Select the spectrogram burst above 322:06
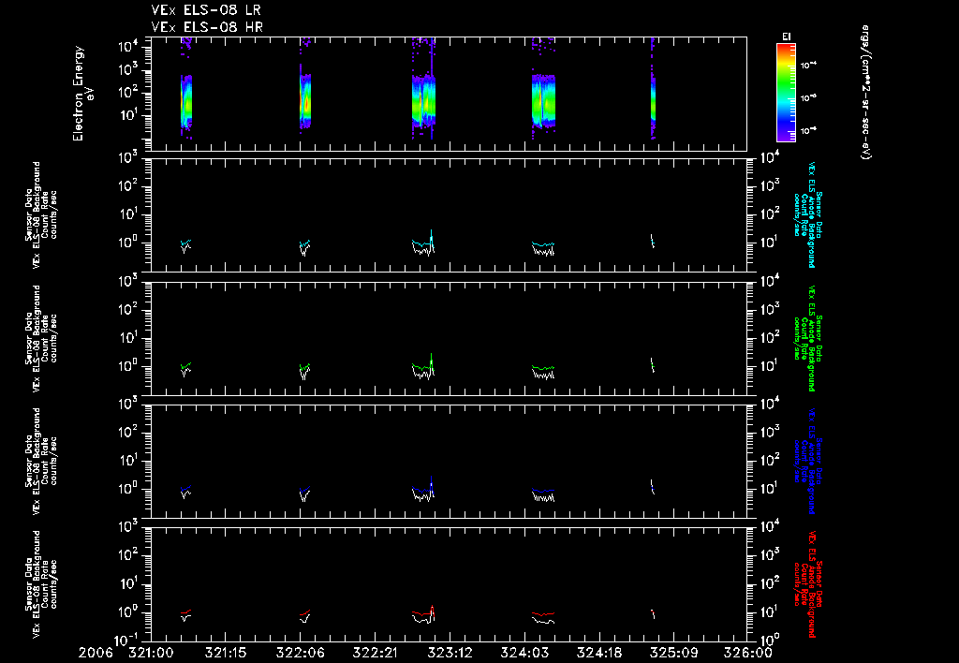Viewport: 959px width, 663px height. pyautogui.click(x=305, y=101)
